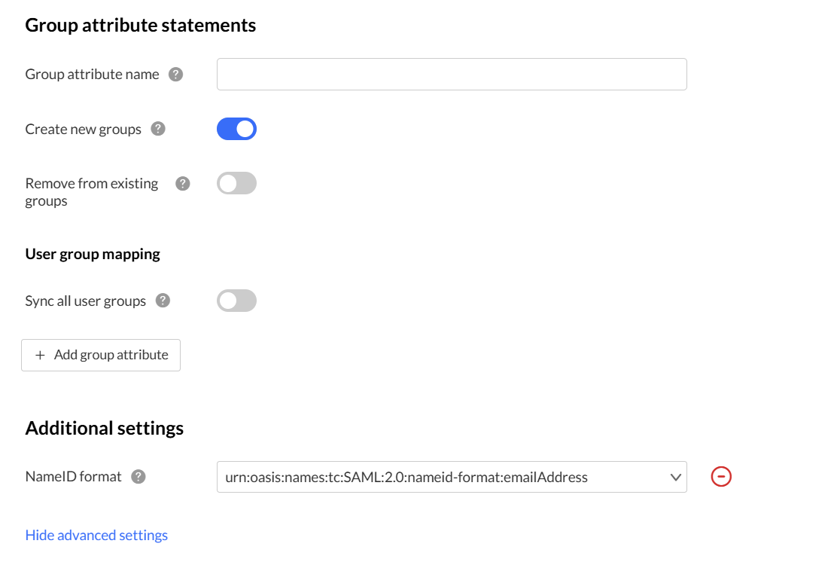Click the Additional settings heading
The height and width of the screenshot is (565, 831).
[105, 429]
